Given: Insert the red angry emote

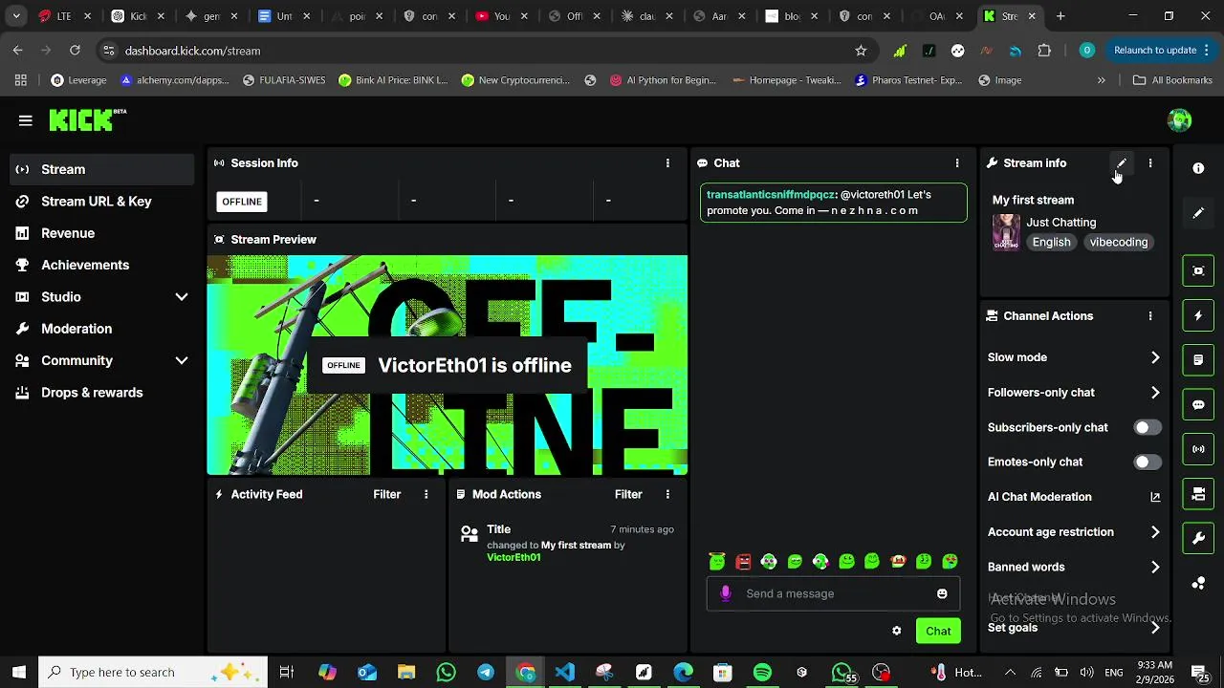Looking at the screenshot, I should pos(743,562).
